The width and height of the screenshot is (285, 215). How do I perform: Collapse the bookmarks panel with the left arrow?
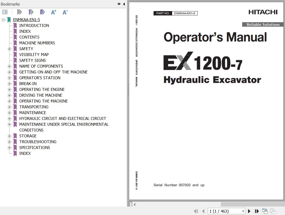pos(124,4)
